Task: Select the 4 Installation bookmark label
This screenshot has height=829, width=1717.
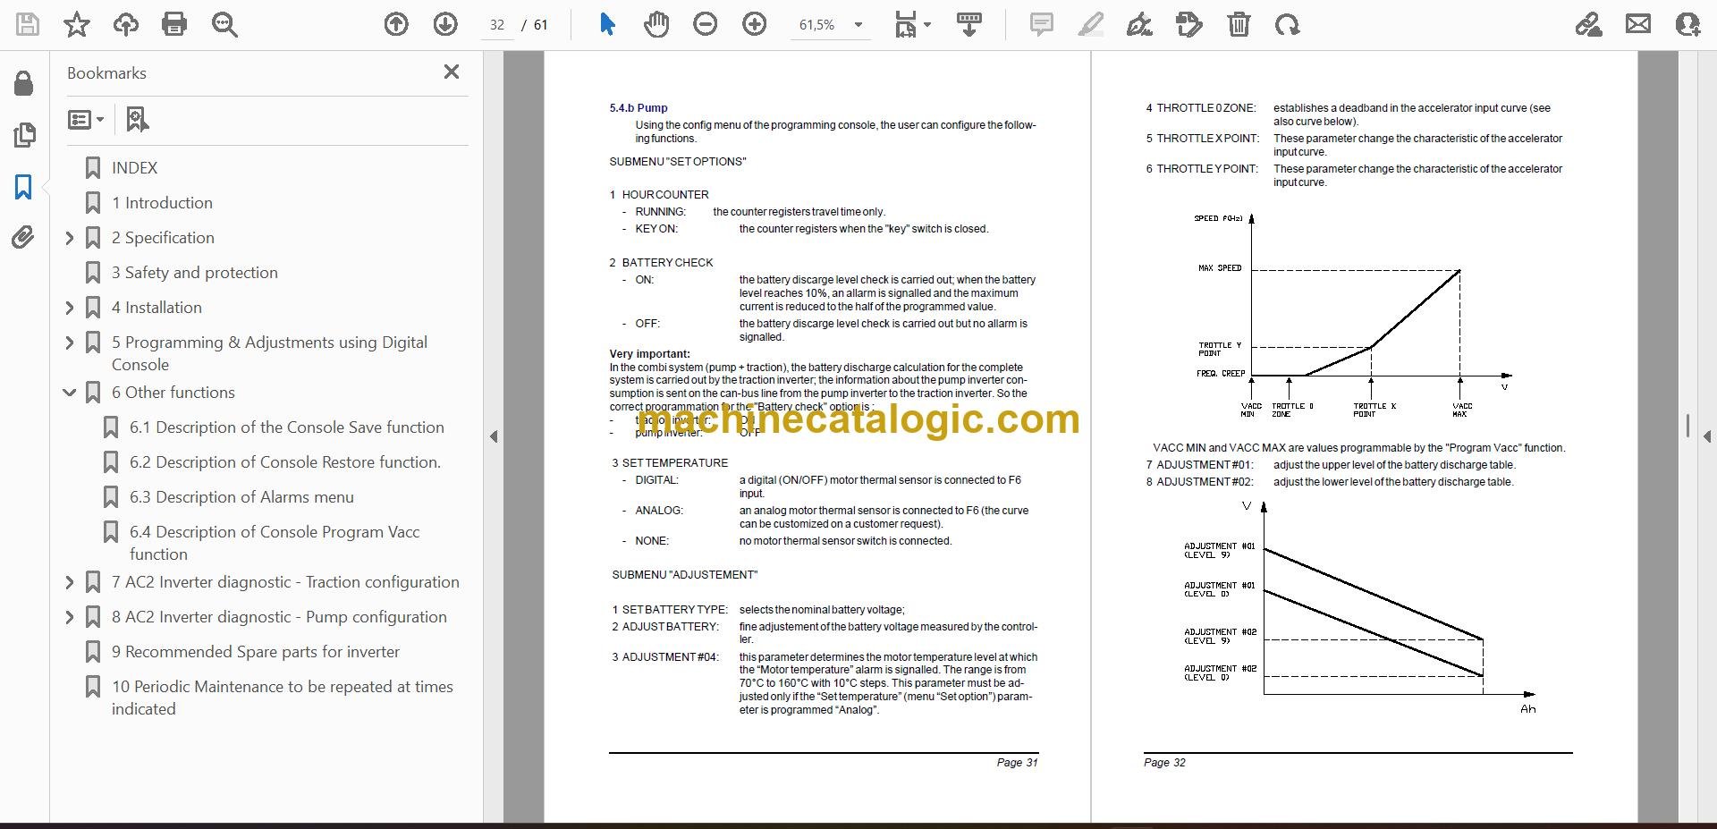Action: [156, 308]
